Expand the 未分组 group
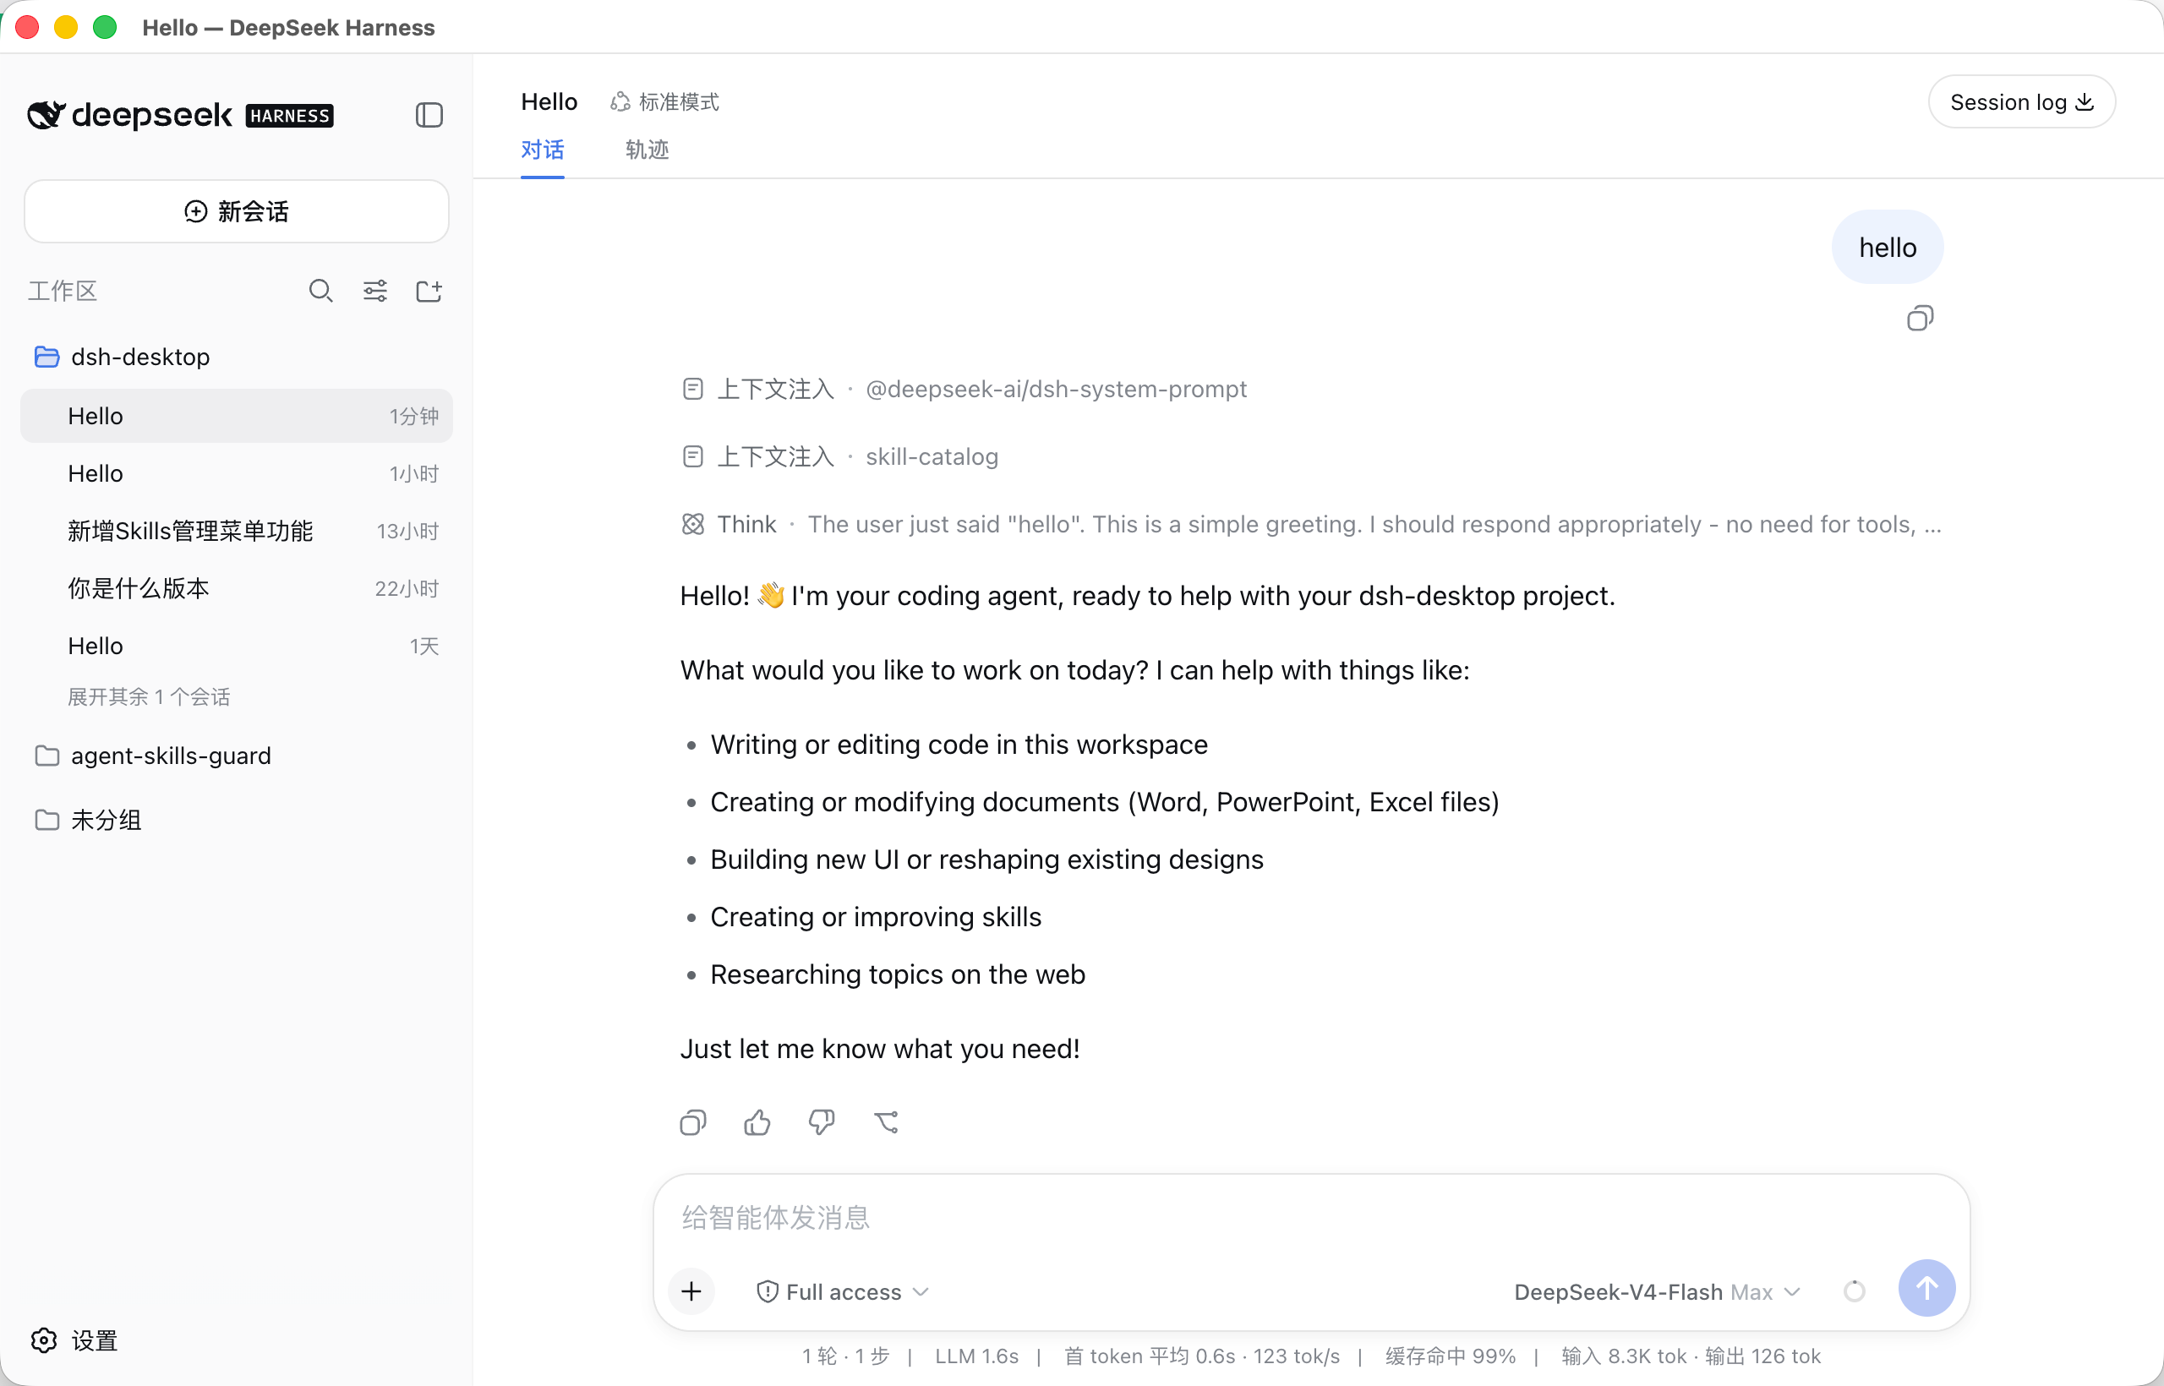The width and height of the screenshot is (2164, 1386). point(236,819)
